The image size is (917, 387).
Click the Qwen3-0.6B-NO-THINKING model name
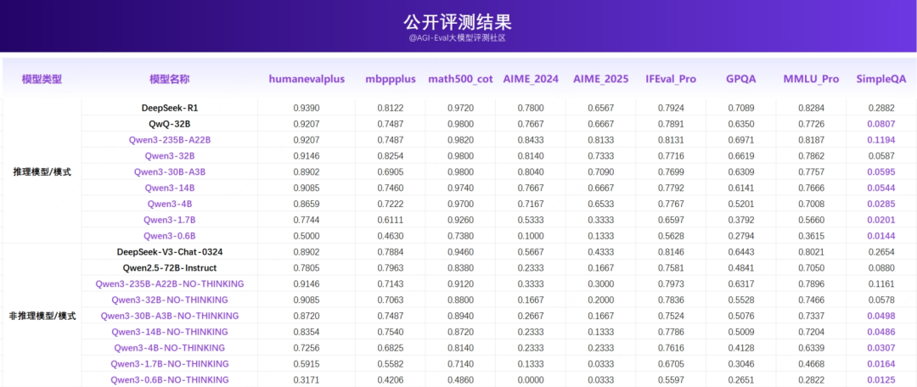coord(170,379)
